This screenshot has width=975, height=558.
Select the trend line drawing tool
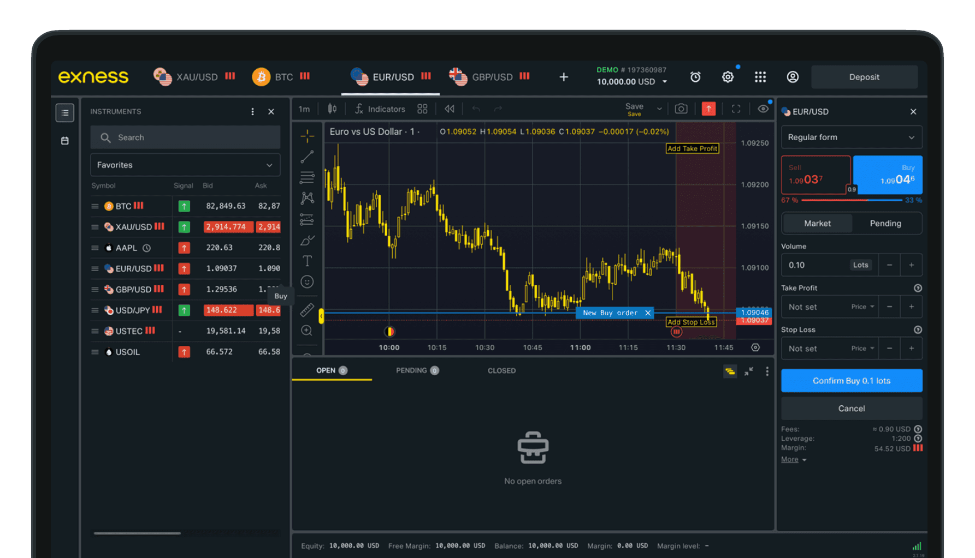[x=307, y=157]
